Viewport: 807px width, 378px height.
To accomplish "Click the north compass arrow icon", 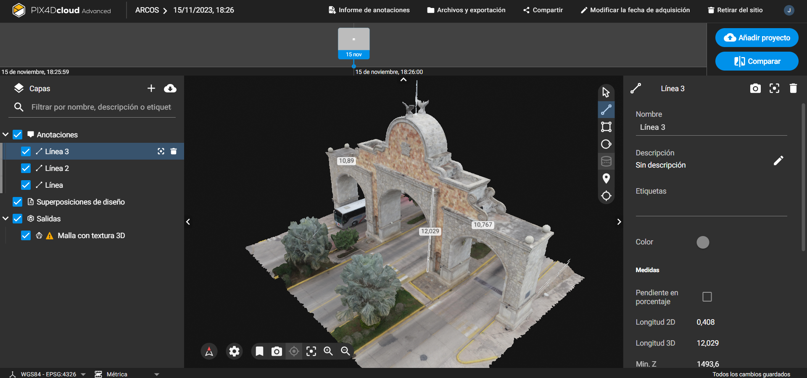I will (x=209, y=351).
